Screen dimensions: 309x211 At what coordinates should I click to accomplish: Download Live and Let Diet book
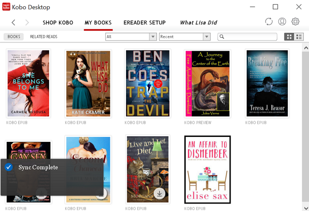(159, 193)
